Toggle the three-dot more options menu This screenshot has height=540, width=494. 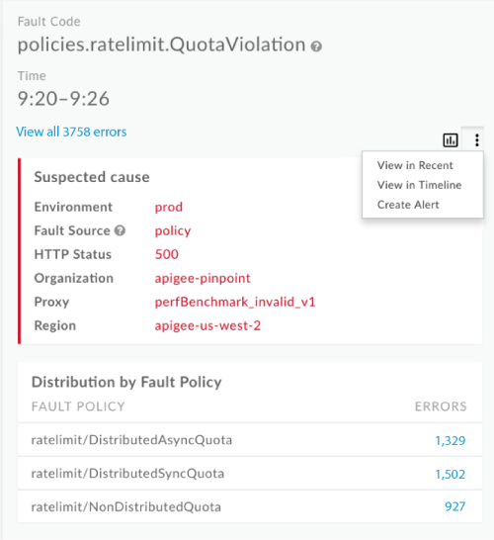pyautogui.click(x=476, y=140)
